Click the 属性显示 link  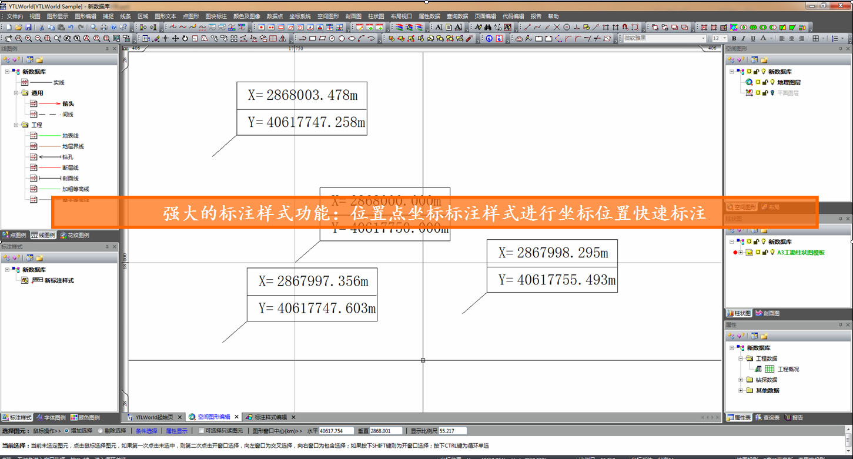tap(176, 431)
